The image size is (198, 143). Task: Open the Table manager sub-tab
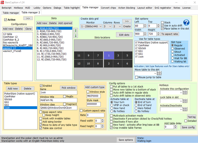point(10,12)
